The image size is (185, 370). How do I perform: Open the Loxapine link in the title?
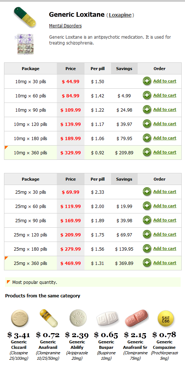[120, 15]
